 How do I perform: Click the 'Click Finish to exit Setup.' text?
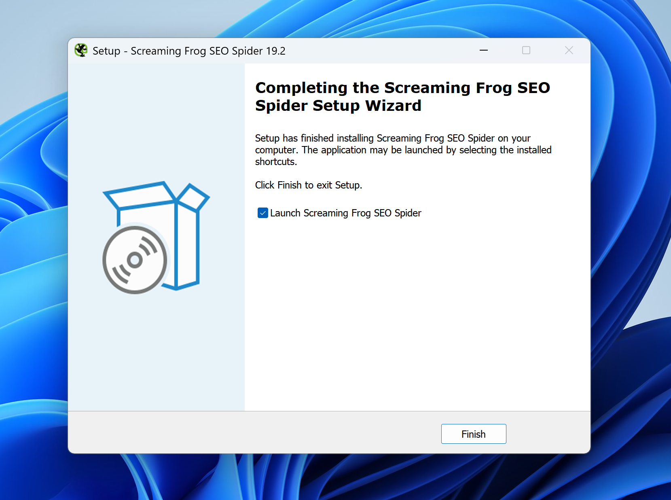(308, 185)
